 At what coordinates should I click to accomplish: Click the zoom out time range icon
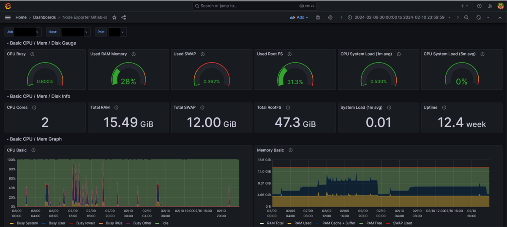[466, 17]
